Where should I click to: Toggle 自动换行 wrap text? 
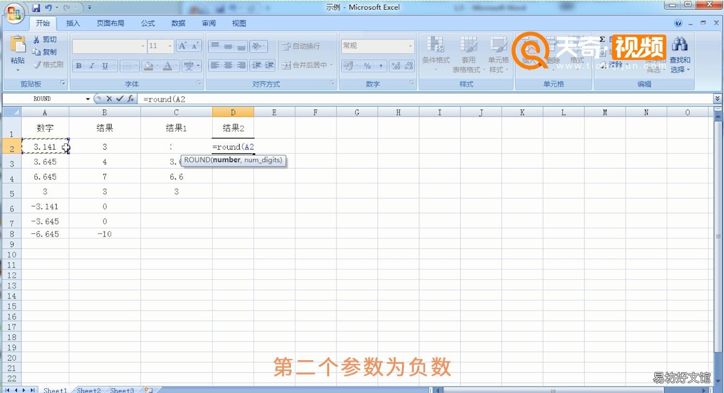tap(301, 46)
